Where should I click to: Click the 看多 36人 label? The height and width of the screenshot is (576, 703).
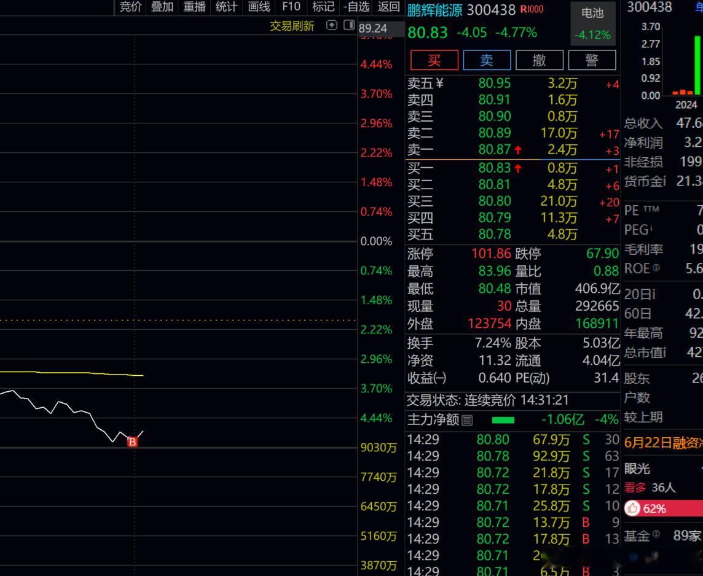pyautogui.click(x=650, y=488)
